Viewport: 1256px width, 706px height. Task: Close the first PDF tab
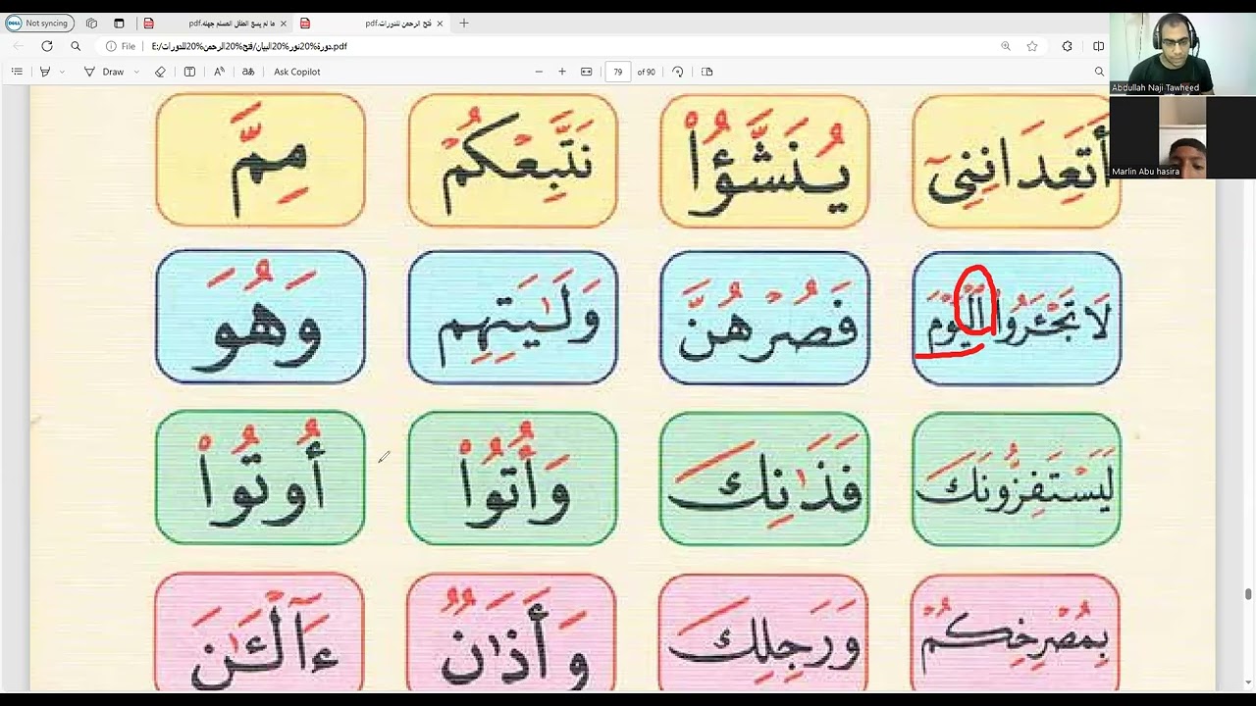point(283,23)
